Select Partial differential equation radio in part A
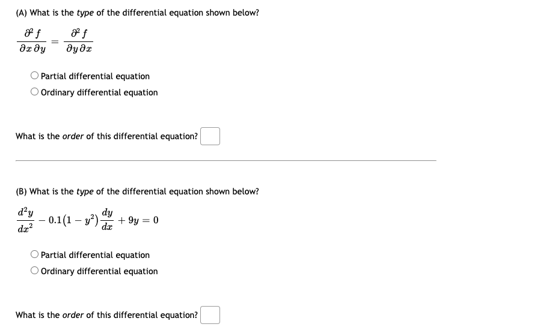Viewport: 534px width, 336px height. coord(34,76)
